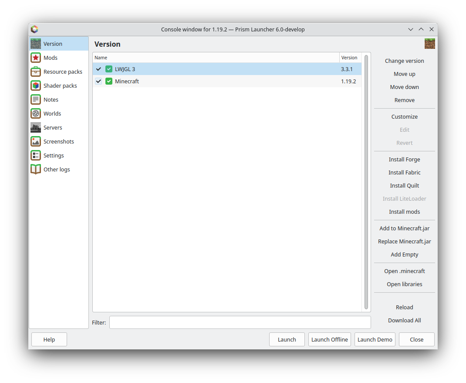This screenshot has width=466, height=383.
Task: Click the Resource packs icon in sidebar
Action: (x=36, y=71)
